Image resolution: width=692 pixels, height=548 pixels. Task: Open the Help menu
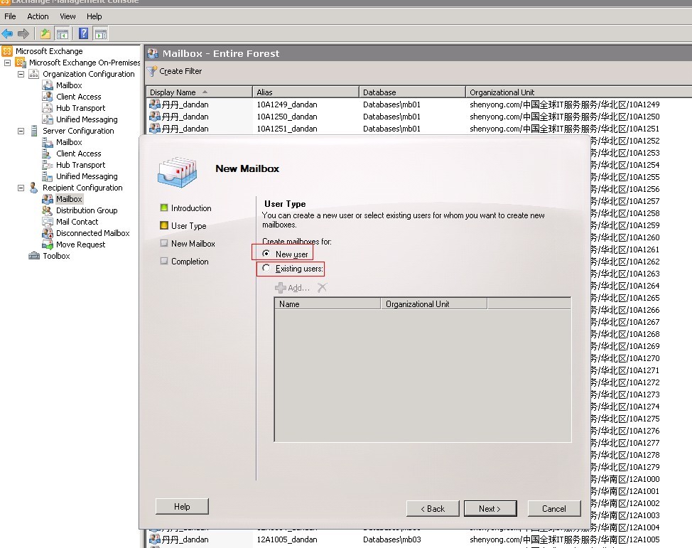tap(94, 16)
